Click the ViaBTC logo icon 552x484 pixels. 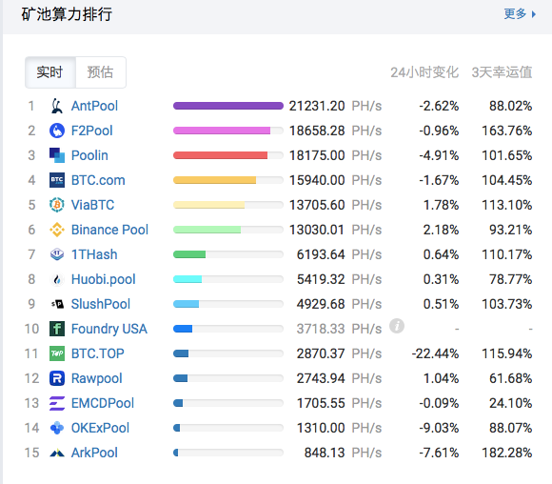[57, 205]
